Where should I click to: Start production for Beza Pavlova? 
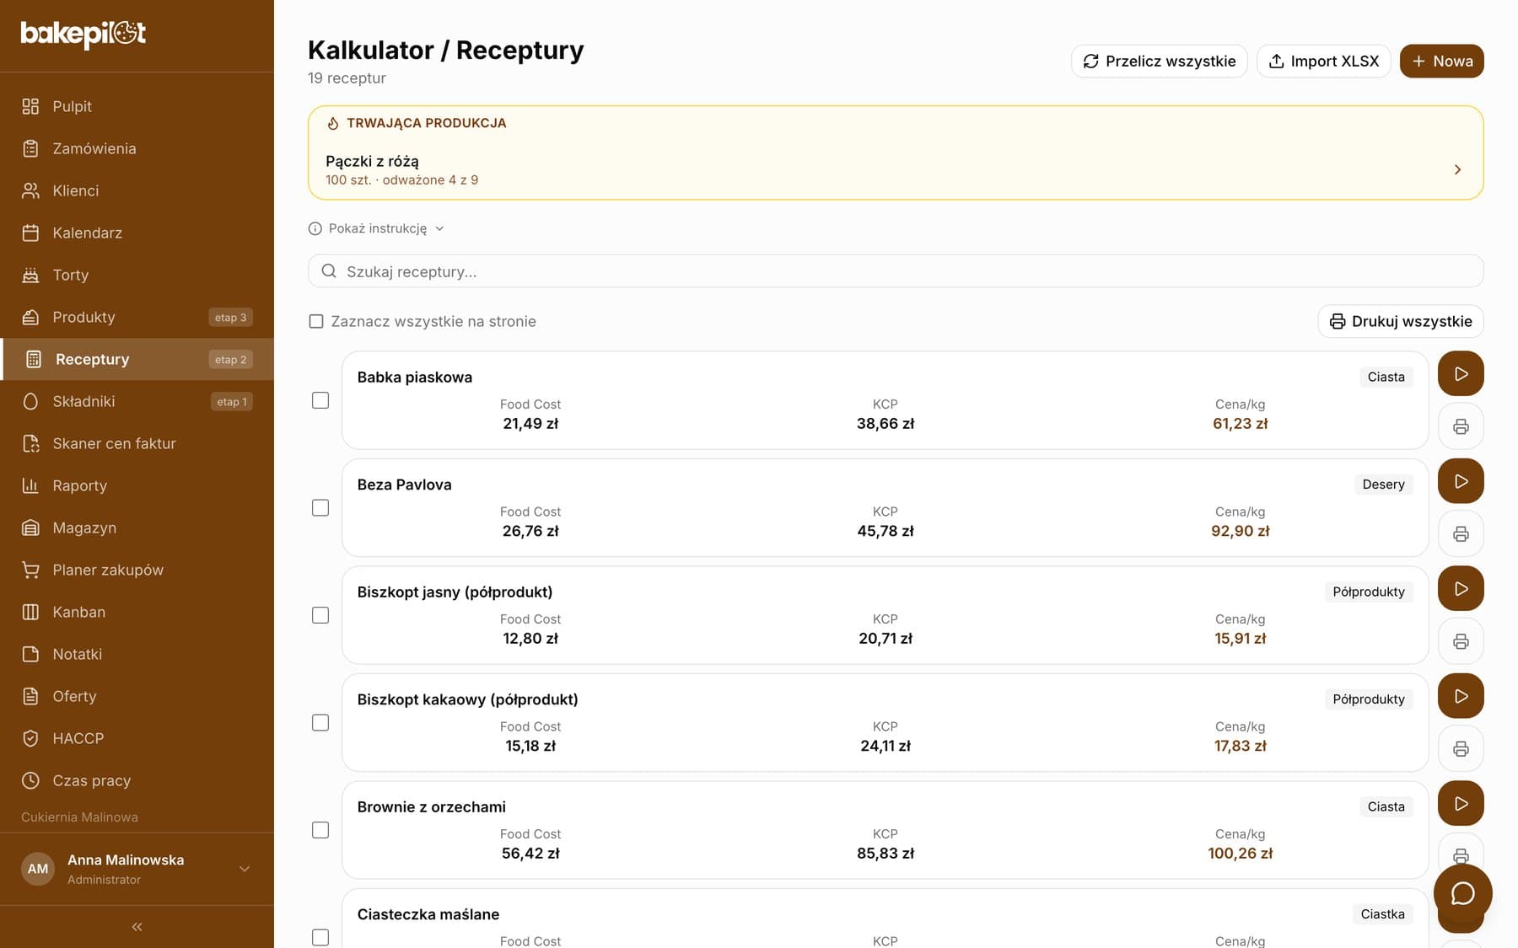pos(1461,481)
